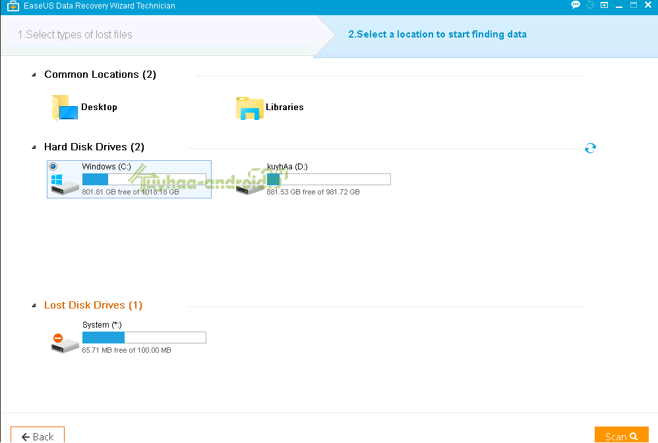Click the Common Locations (2) heading
The width and height of the screenshot is (658, 443).
pyautogui.click(x=100, y=74)
